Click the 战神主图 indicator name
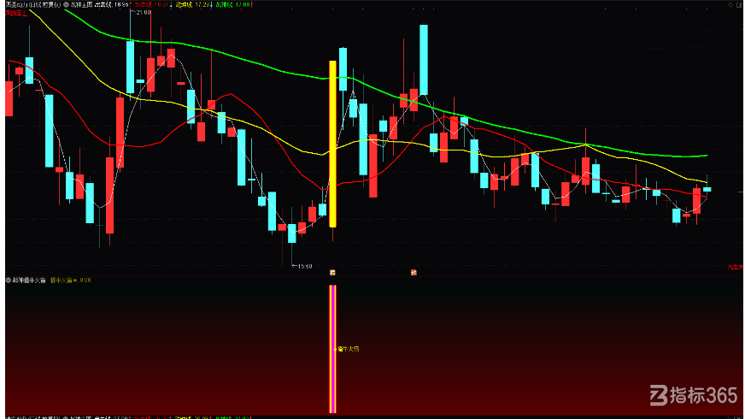The height and width of the screenshot is (419, 745). point(81,5)
